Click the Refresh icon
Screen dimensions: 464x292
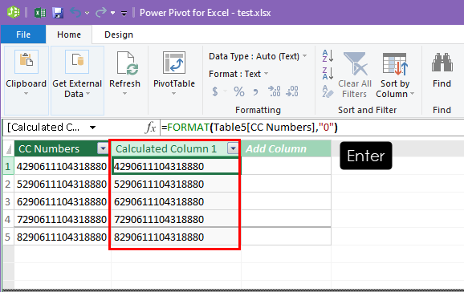128,63
